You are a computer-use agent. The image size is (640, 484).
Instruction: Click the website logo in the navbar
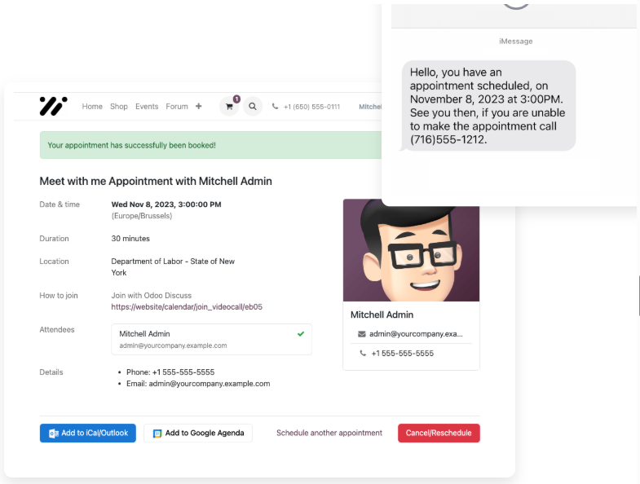pos(53,106)
